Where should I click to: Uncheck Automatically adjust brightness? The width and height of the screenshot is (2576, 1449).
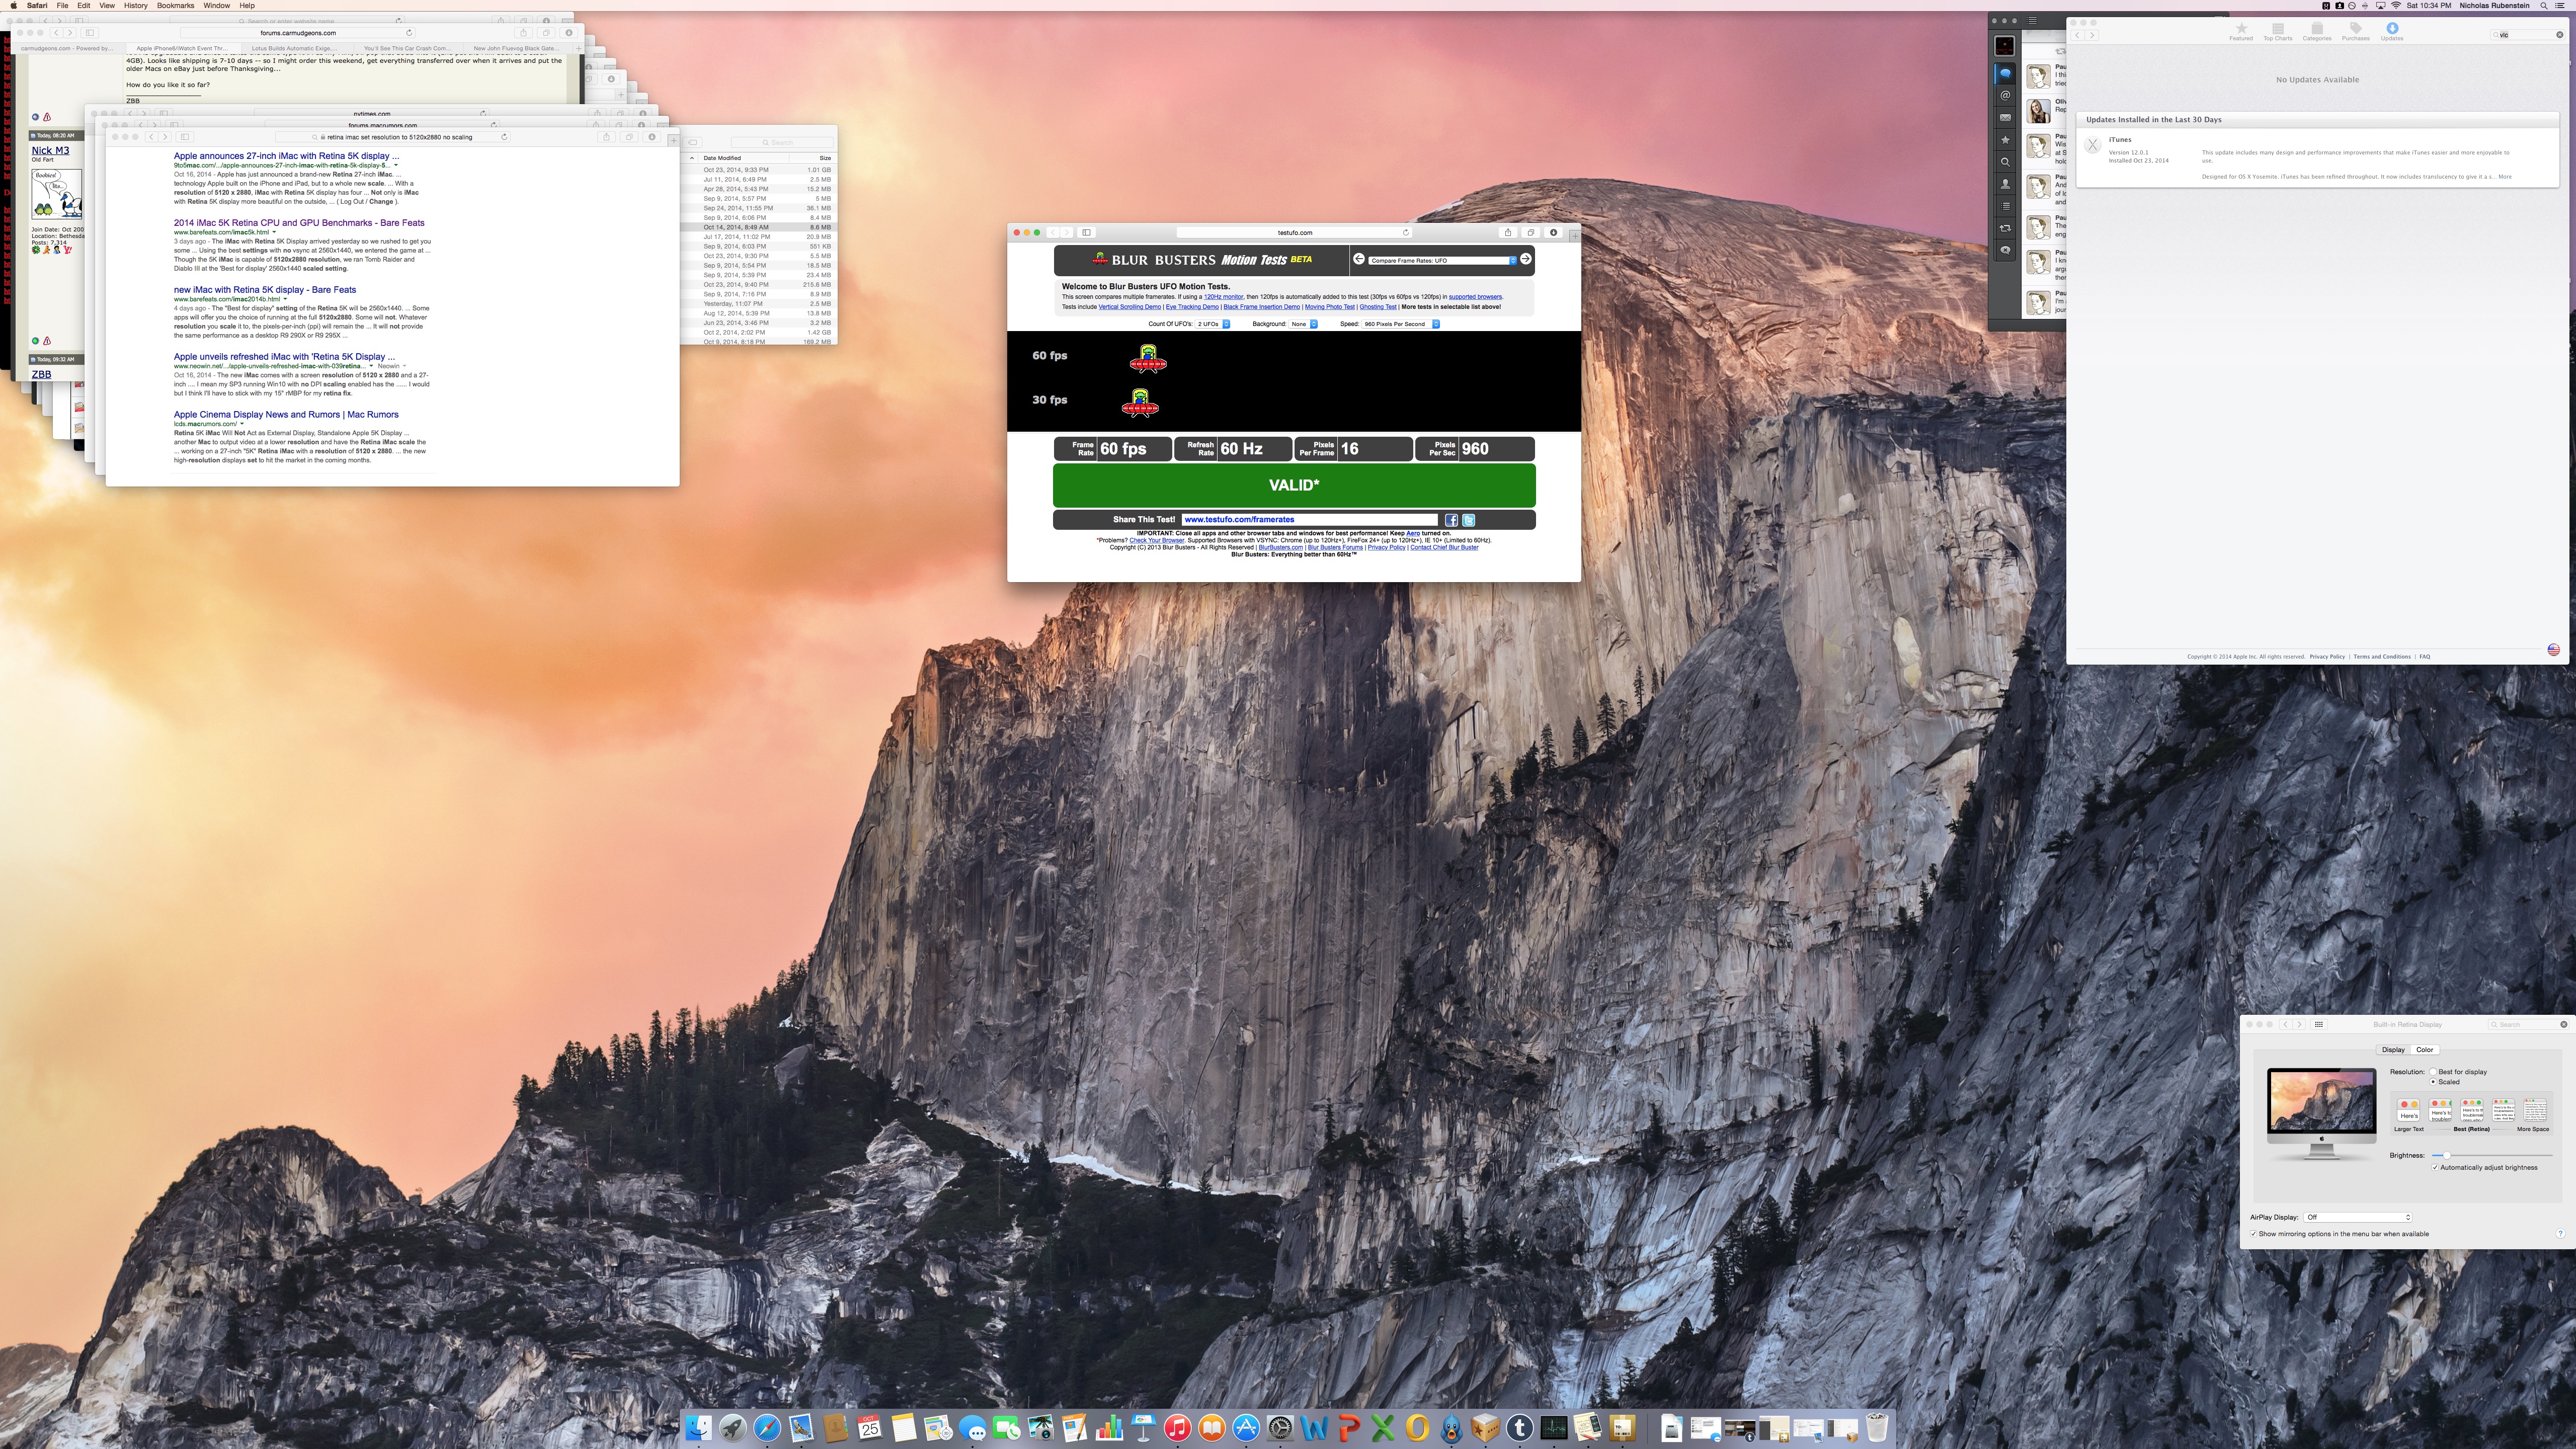2435,1167
